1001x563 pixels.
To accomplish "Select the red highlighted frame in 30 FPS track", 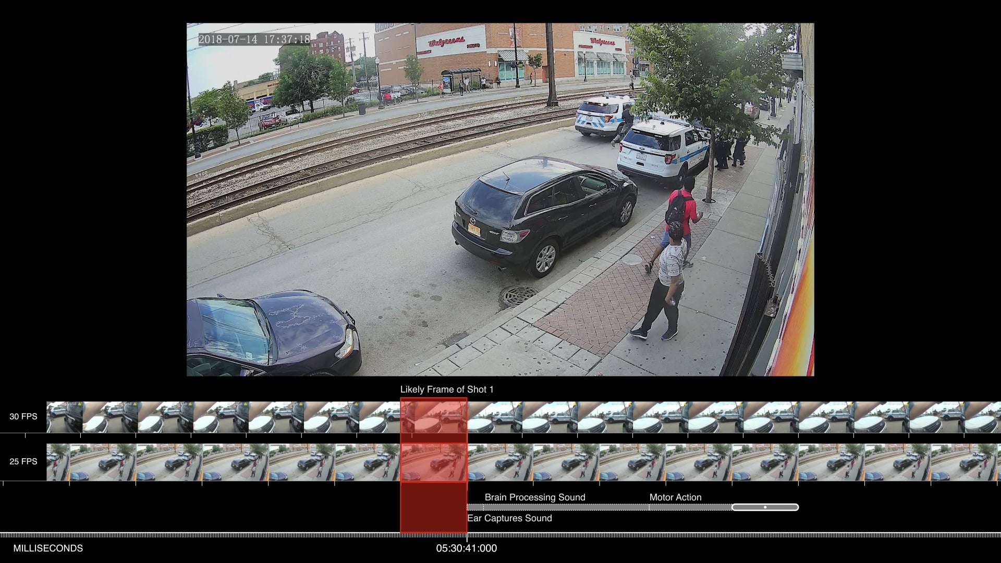I will point(433,417).
